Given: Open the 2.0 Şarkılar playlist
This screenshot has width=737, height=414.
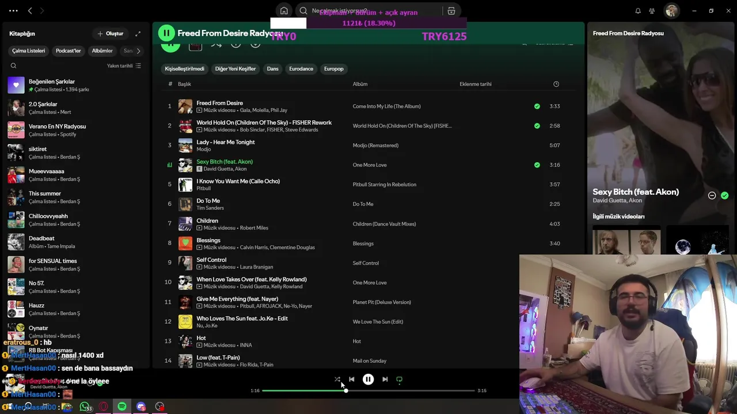Looking at the screenshot, I should point(75,108).
